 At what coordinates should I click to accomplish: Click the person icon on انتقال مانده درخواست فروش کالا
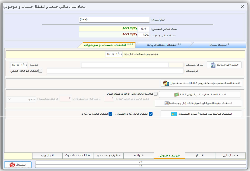(x=166, y=83)
